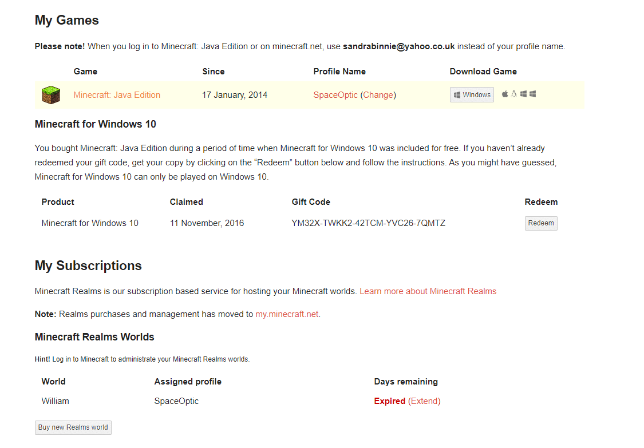Click the claimed date 11 November, 2016
644x448 pixels.
point(207,223)
